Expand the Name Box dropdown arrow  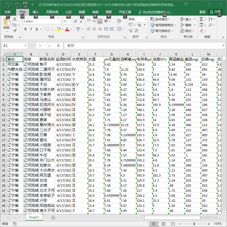click(x=25, y=46)
